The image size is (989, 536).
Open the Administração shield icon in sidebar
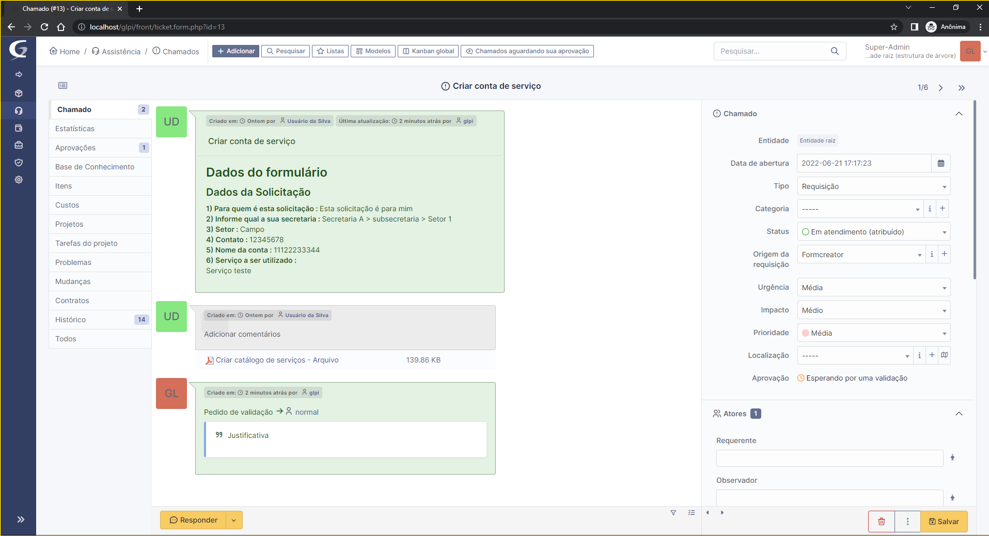tap(19, 162)
